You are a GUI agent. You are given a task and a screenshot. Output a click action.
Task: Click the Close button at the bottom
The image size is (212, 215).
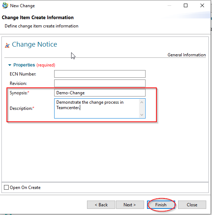(x=192, y=205)
